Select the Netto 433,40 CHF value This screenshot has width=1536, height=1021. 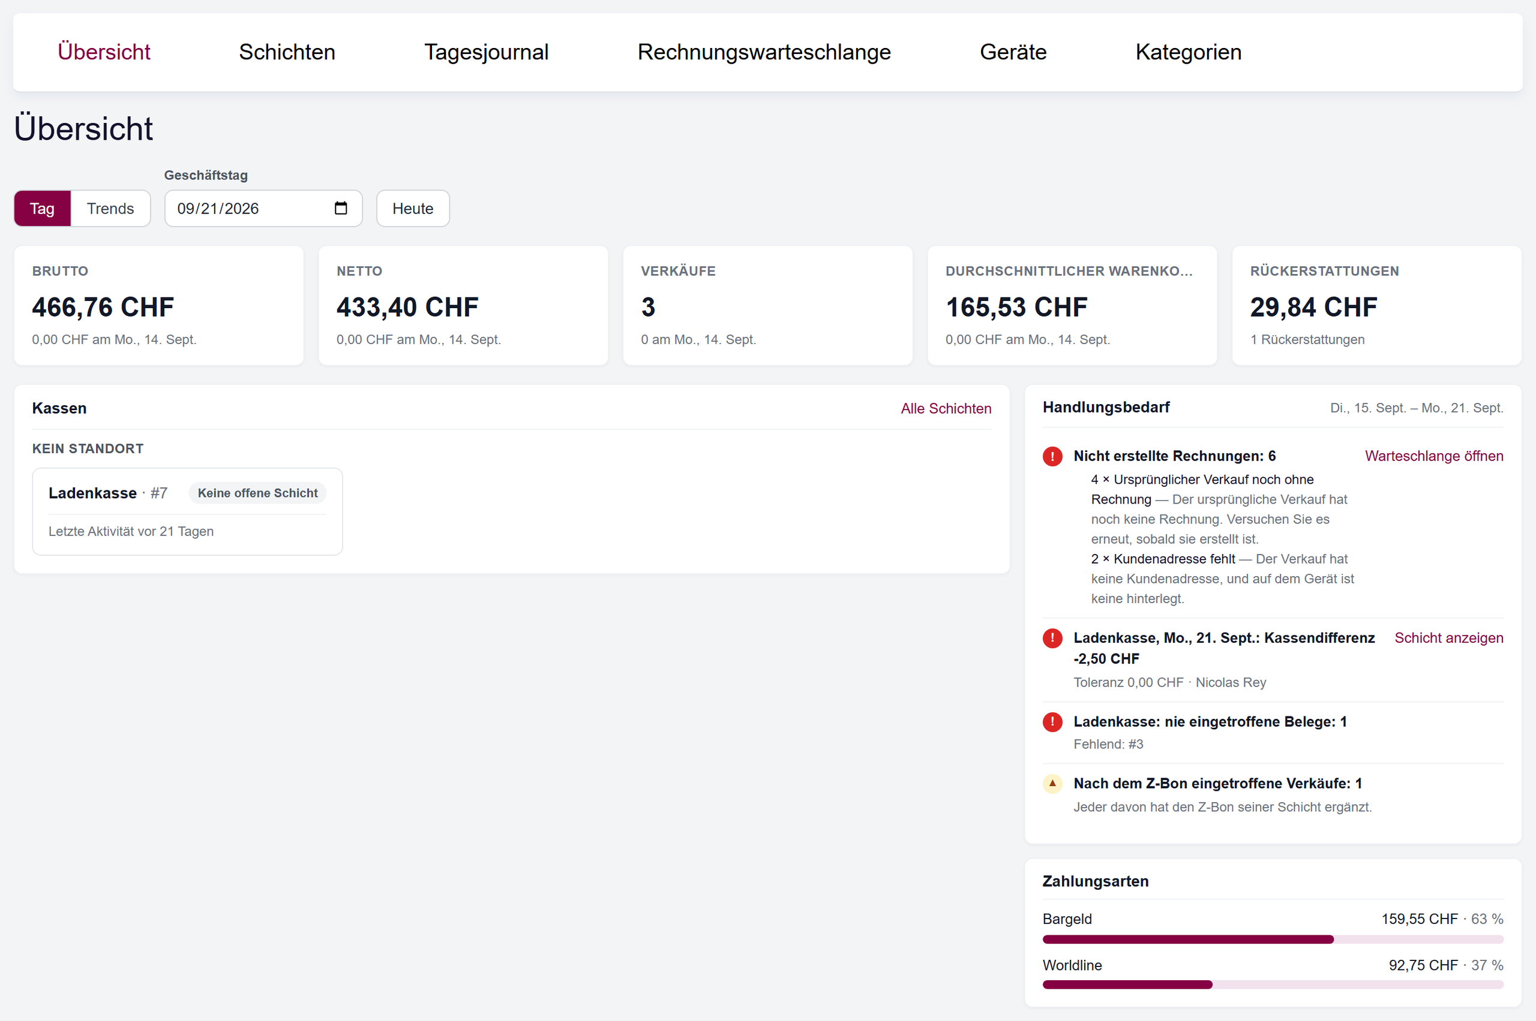pos(407,308)
